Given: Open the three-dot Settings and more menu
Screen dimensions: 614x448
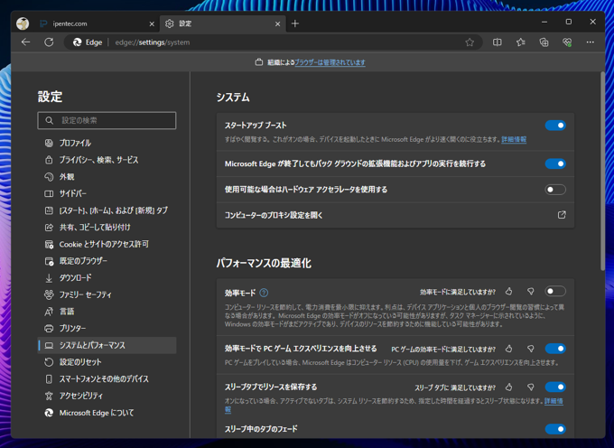Looking at the screenshot, I should (x=591, y=42).
